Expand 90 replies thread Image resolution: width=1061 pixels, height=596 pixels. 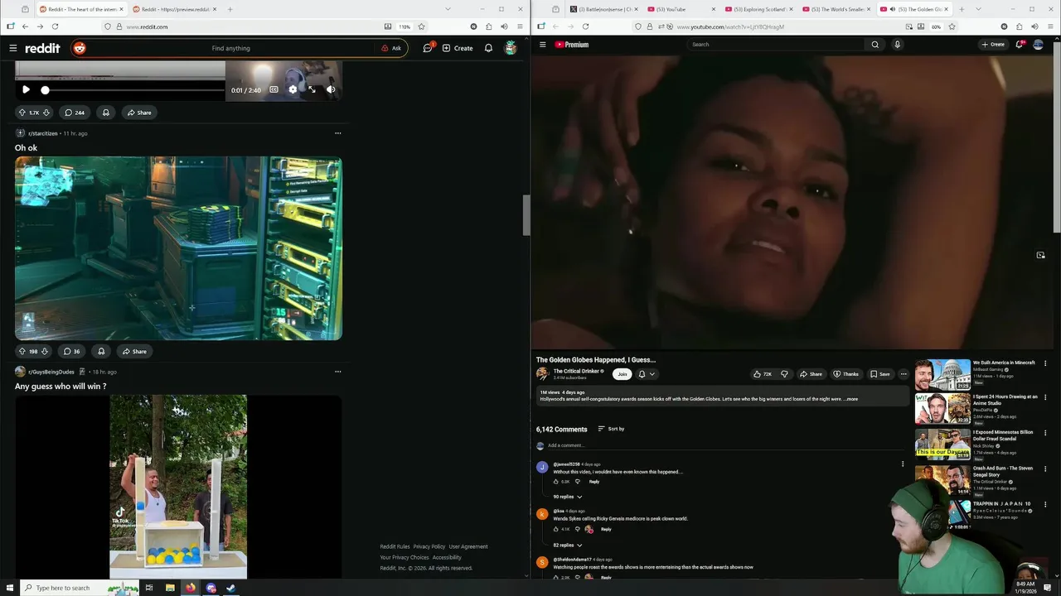568,497
